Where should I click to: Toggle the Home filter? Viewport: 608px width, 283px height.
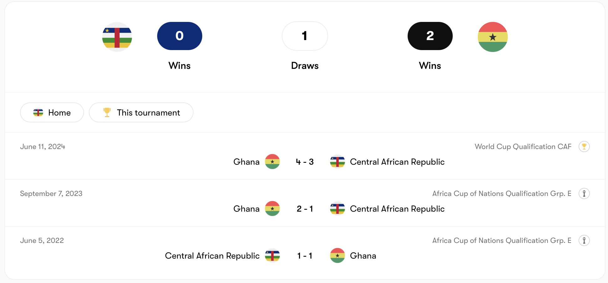[52, 112]
